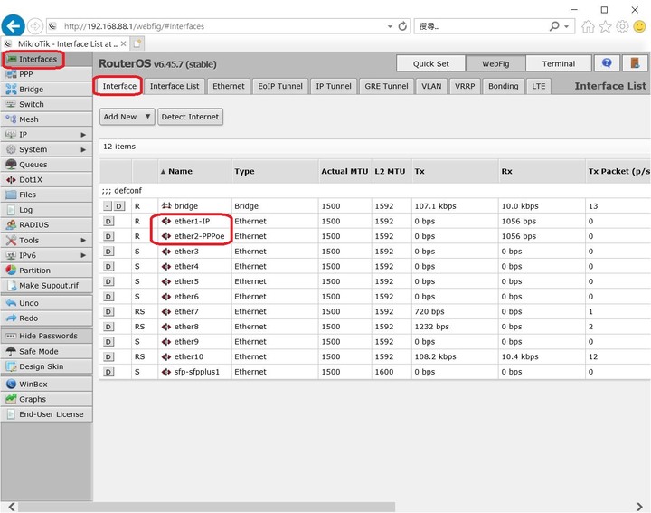Open Bridge section in sidebar

pos(46,90)
